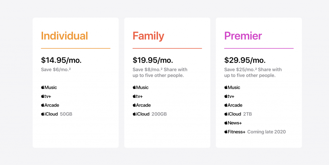Click the $14.95/mo. price text
The width and height of the screenshot is (329, 165).
pyautogui.click(x=61, y=60)
